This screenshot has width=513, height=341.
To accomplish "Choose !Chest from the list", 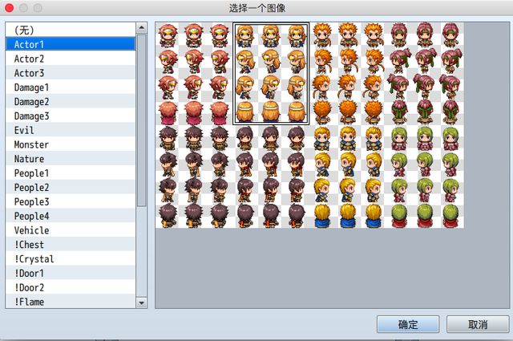I will point(71,245).
